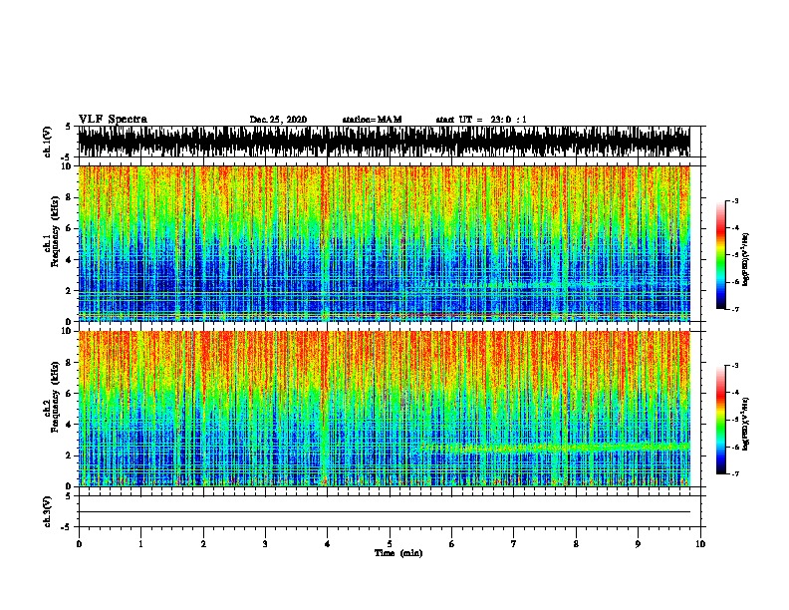Click the "station=MAM" header label
The width and height of the screenshot is (789, 610).
pos(372,120)
